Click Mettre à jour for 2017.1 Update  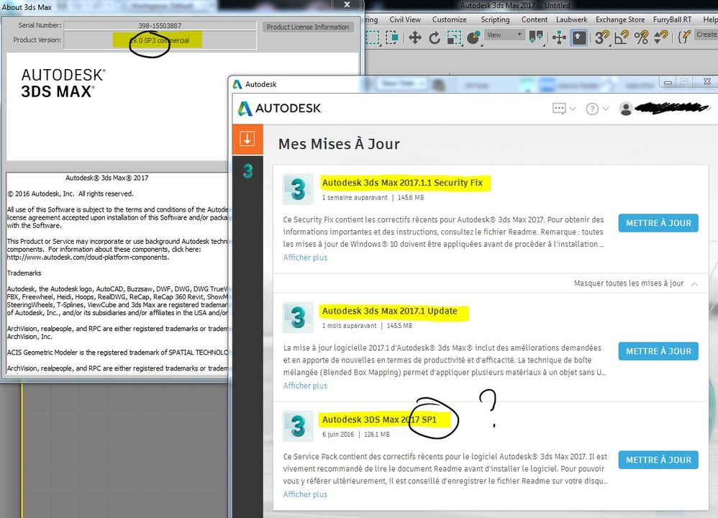pyautogui.click(x=658, y=351)
